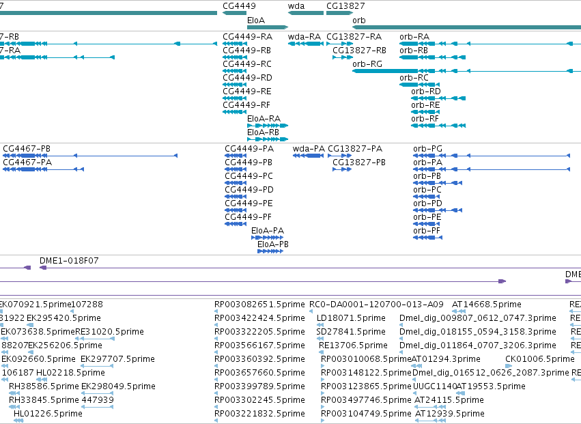This screenshot has height=424, width=581.
Task: Click the wda gene label
Action: pos(296,6)
